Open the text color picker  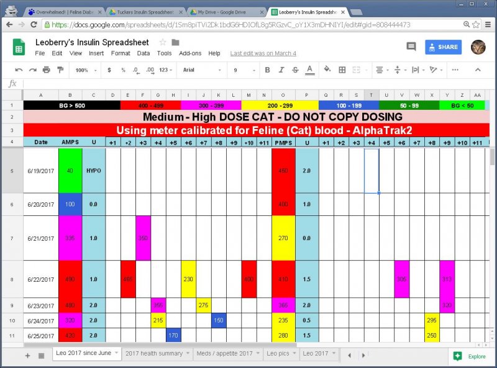click(309, 70)
